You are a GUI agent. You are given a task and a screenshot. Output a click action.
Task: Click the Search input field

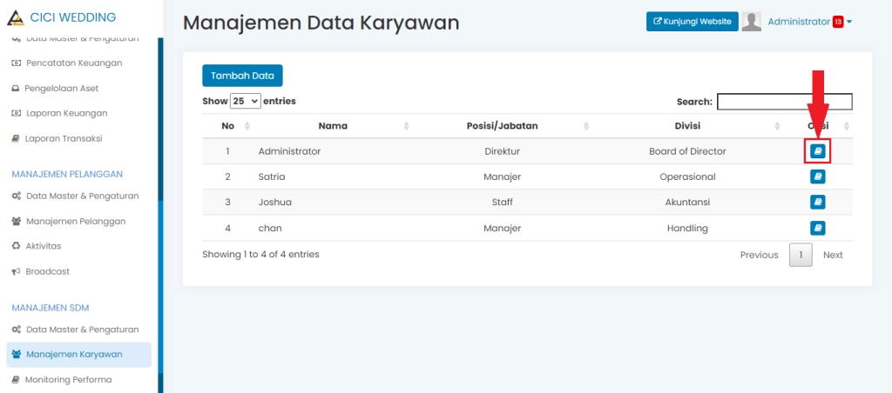pos(784,102)
